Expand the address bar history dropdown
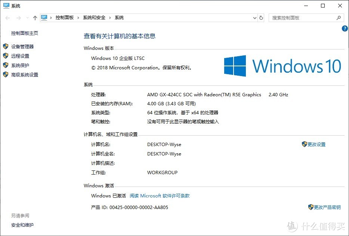This screenshot has height=236, width=349. tap(255, 18)
